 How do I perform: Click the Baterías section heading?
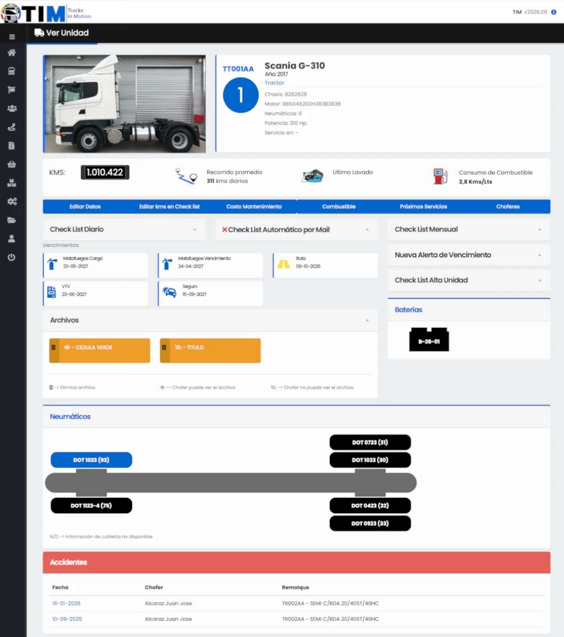pos(408,310)
